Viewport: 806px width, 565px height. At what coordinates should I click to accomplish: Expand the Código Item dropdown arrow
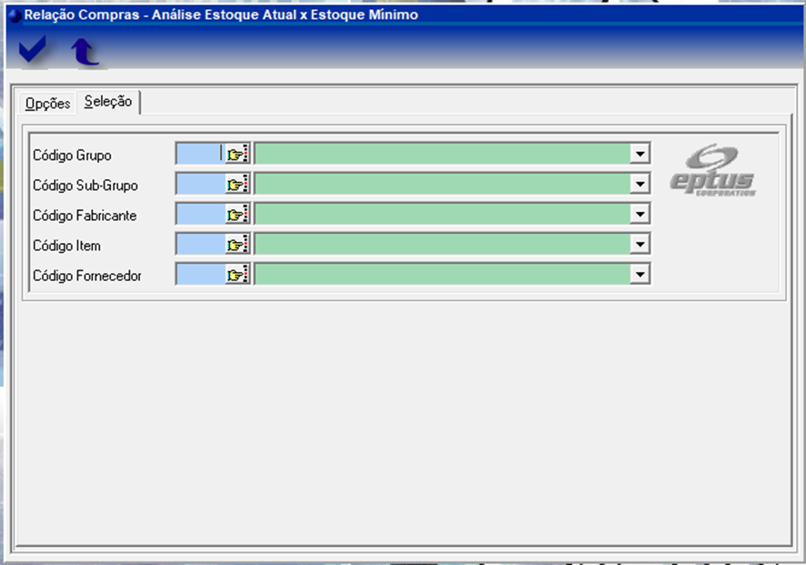click(640, 245)
